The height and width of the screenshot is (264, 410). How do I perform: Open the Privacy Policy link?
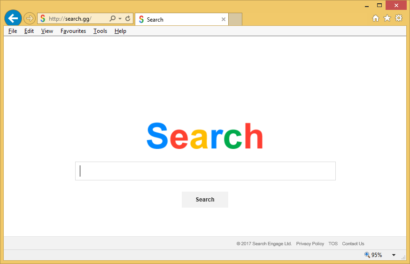[310, 244]
